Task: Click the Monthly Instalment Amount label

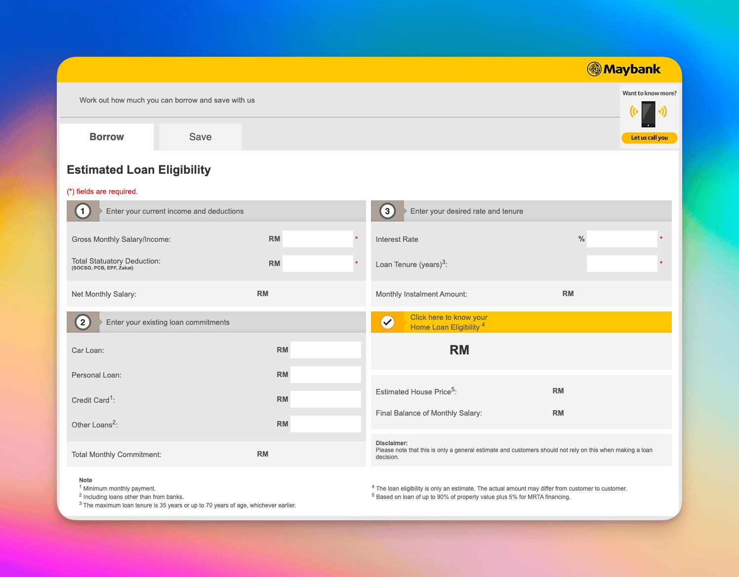Action: point(421,294)
